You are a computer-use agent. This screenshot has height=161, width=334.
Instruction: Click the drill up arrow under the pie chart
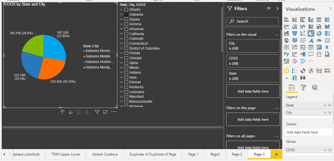click(x=62, y=112)
